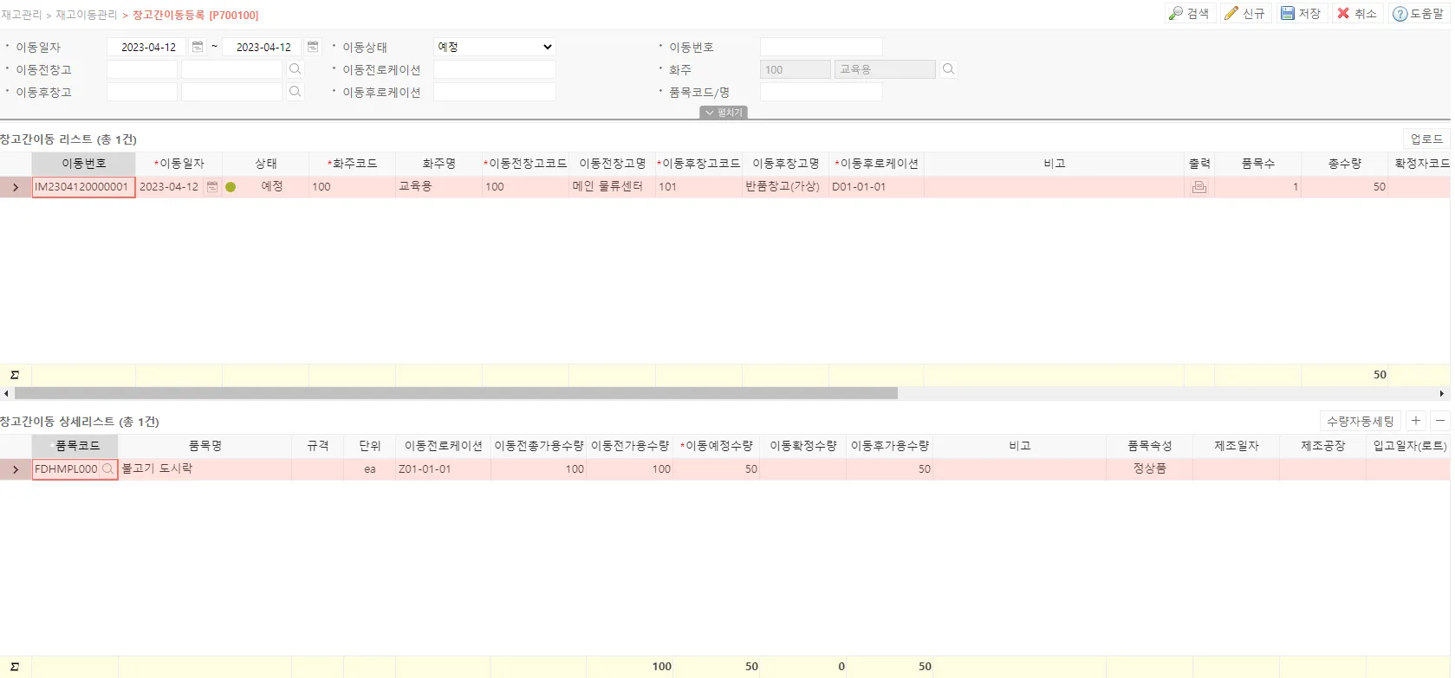This screenshot has height=678, width=1455.
Task: Click the 이동후로케이션 column header in the list
Action: (x=876, y=164)
